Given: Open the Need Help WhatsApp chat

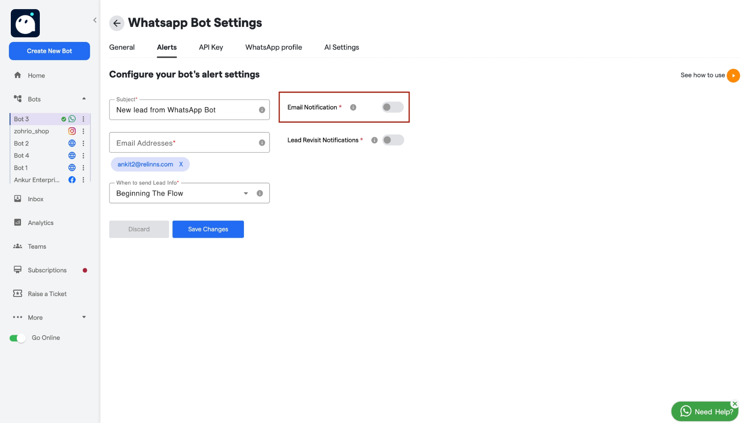Looking at the screenshot, I should click(705, 411).
